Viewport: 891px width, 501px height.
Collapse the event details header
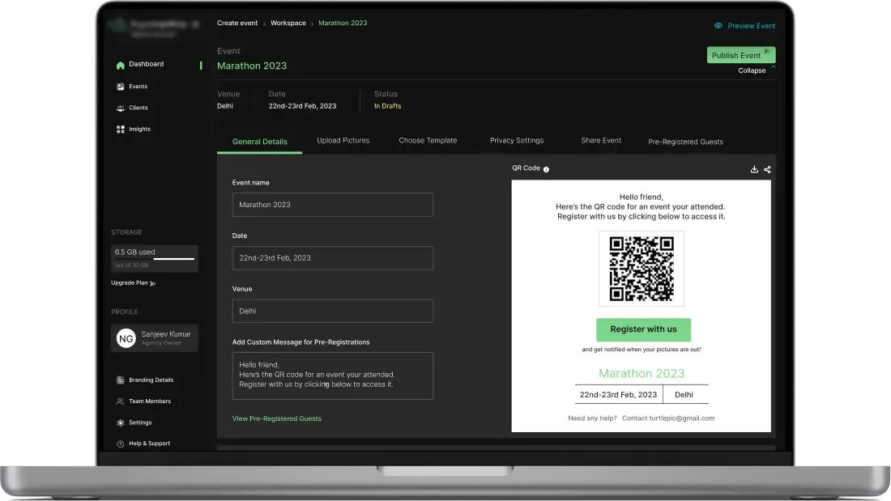click(x=752, y=70)
